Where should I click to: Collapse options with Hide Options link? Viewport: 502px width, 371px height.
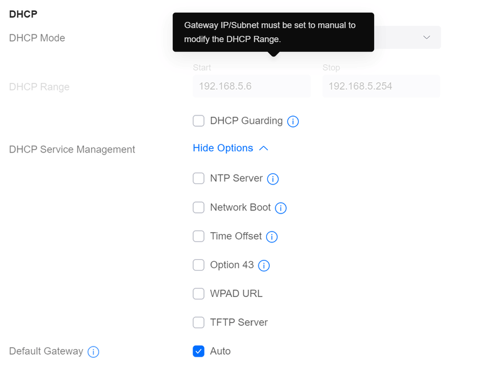point(223,148)
